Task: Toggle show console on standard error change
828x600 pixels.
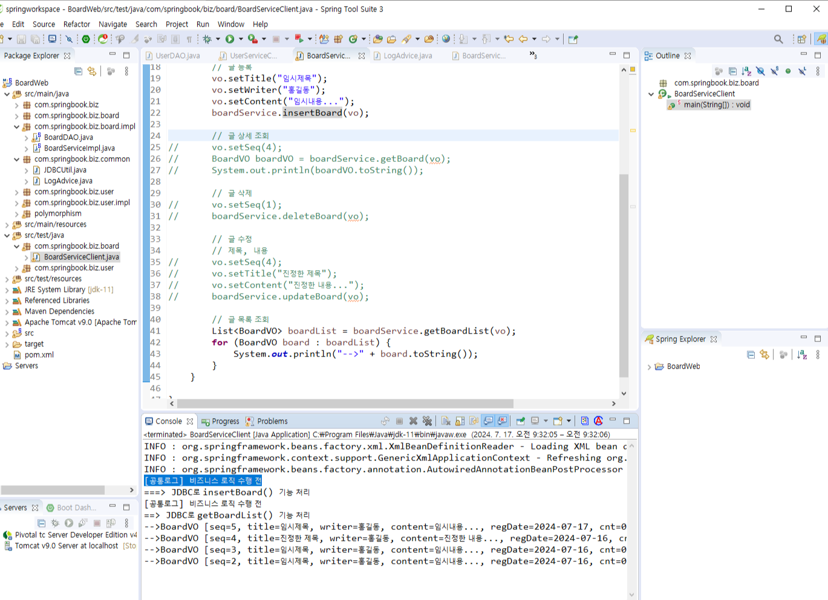Action: [x=502, y=421]
